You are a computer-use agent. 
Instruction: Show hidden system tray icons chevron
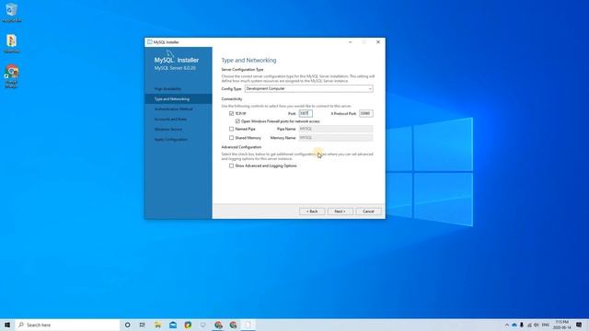point(507,325)
